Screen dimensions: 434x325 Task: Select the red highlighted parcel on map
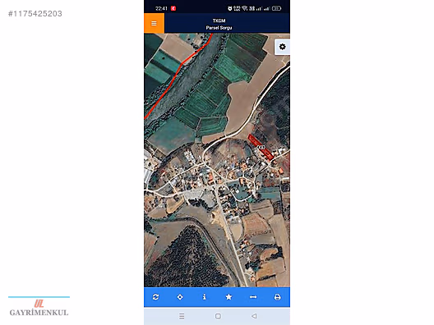[261, 147]
